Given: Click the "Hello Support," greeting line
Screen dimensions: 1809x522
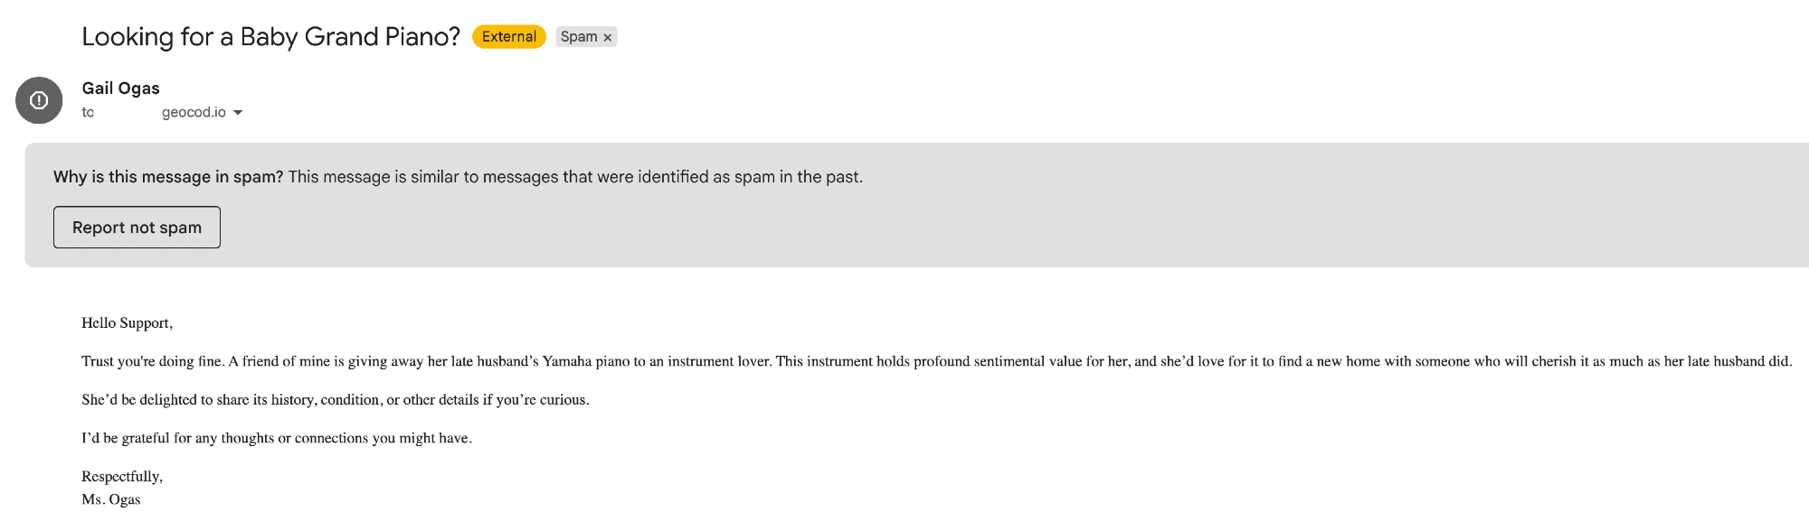Looking at the screenshot, I should coord(127,323).
